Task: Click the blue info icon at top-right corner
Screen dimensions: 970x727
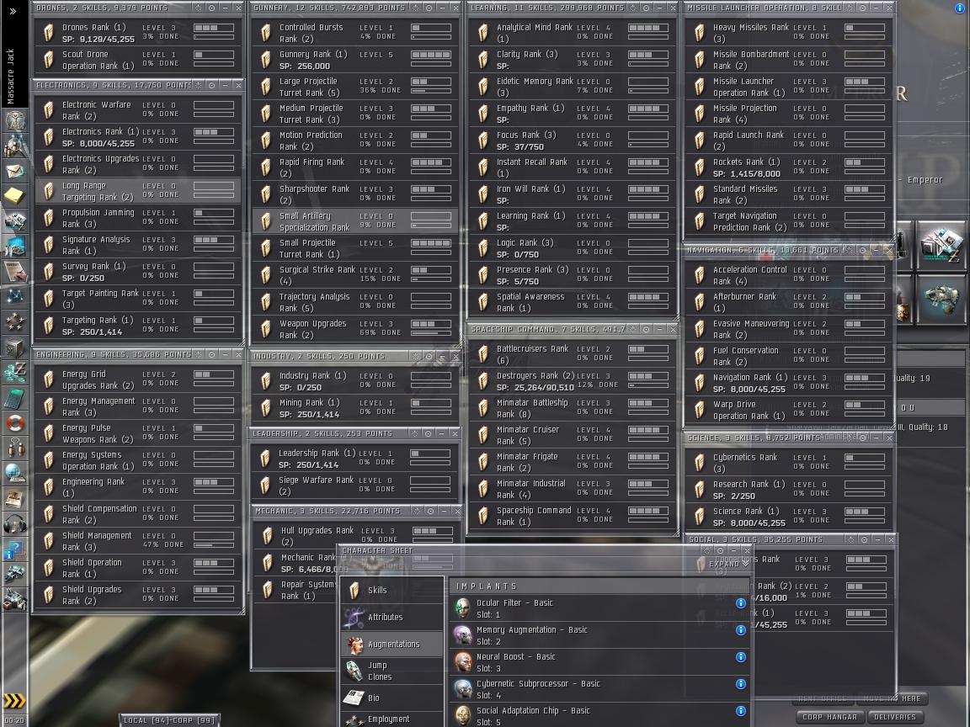Action: (x=960, y=8)
